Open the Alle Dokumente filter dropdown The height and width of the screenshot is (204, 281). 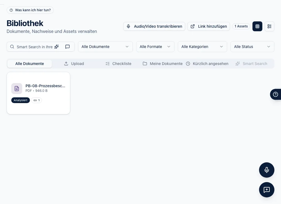(x=105, y=47)
